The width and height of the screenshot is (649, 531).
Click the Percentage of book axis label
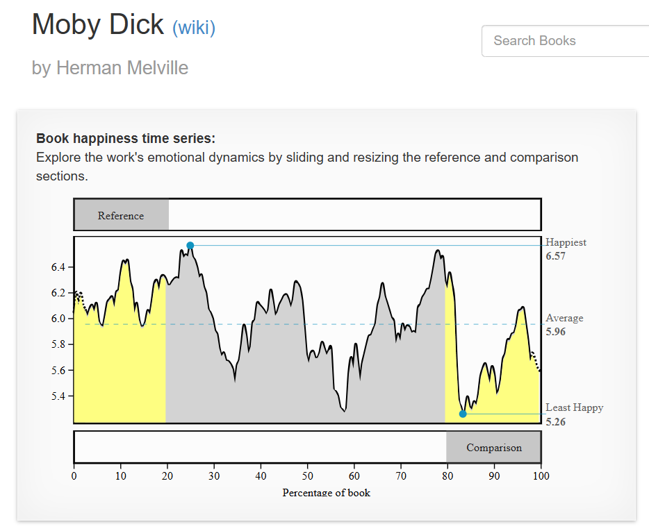tap(326, 493)
